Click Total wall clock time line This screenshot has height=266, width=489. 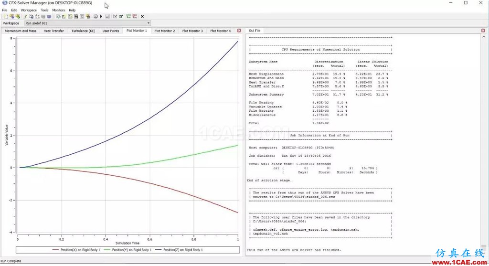tap(290, 164)
